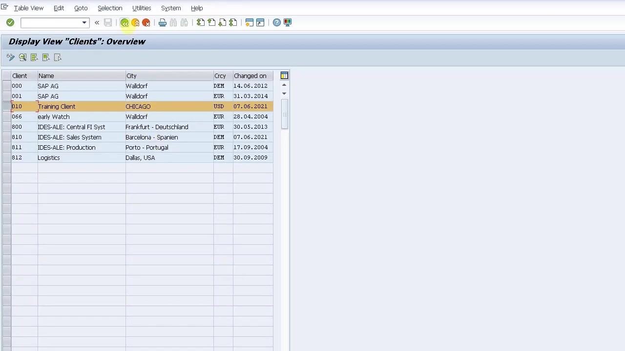Open the System menu

(171, 8)
